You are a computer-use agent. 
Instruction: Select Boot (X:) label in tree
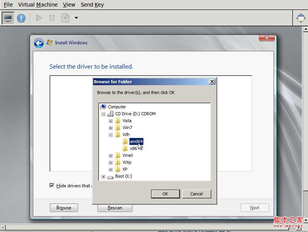(x=124, y=176)
